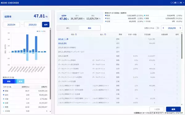Click the tallest blue bar in chart
Viewport: 185px width, 115px height.
[x=27, y=43]
